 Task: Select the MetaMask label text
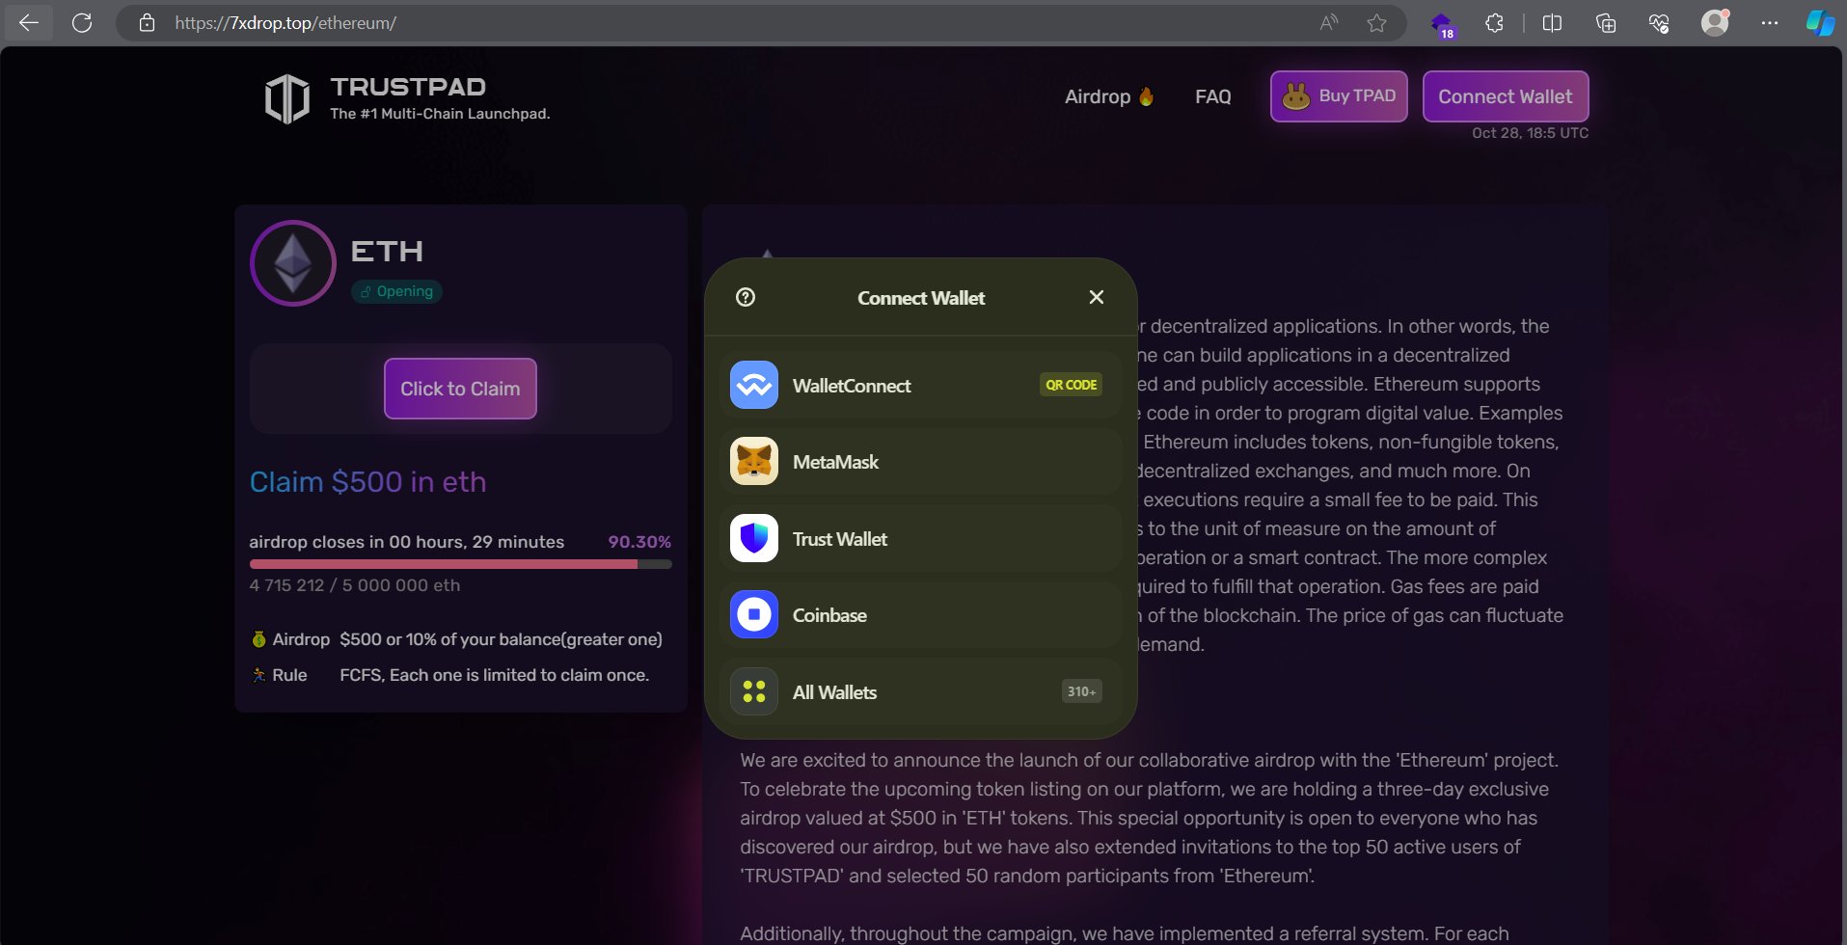click(x=835, y=462)
